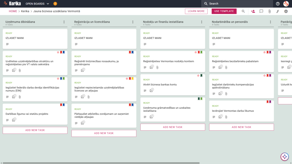This screenshot has width=292, height=164.
Task: Click star on Reģistrējieties bezdarbnieka pabalstam card
Action: pyautogui.click(x=264, y=52)
